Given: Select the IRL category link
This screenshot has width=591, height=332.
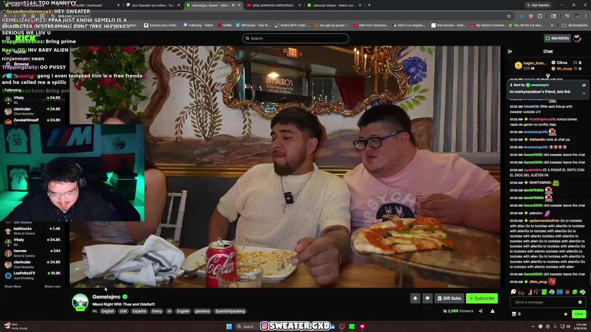Looking at the screenshot, I should [95, 311].
